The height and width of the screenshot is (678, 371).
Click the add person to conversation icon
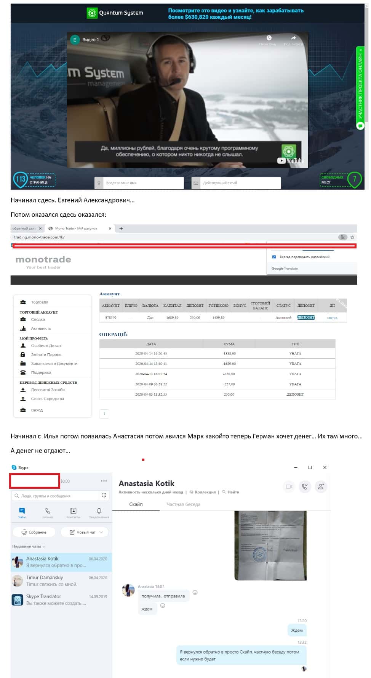click(321, 486)
